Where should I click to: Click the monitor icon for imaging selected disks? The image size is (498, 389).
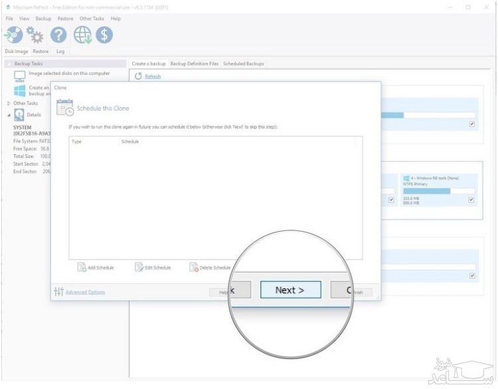(x=20, y=75)
